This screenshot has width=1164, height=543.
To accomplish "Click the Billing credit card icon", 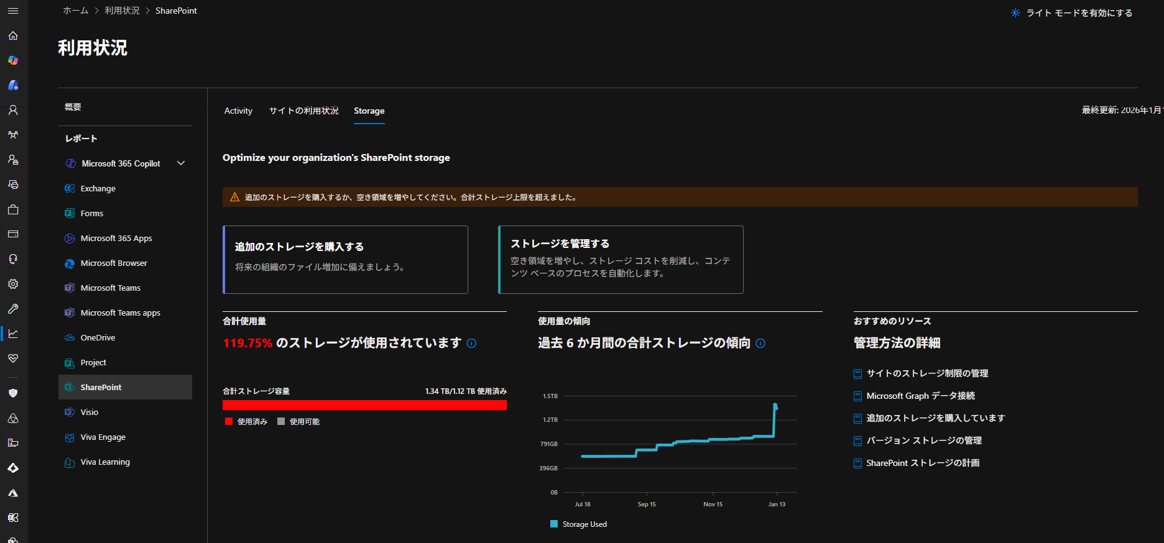I will 13,234.
